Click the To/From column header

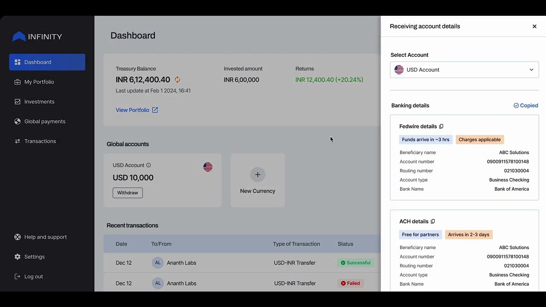point(161,244)
